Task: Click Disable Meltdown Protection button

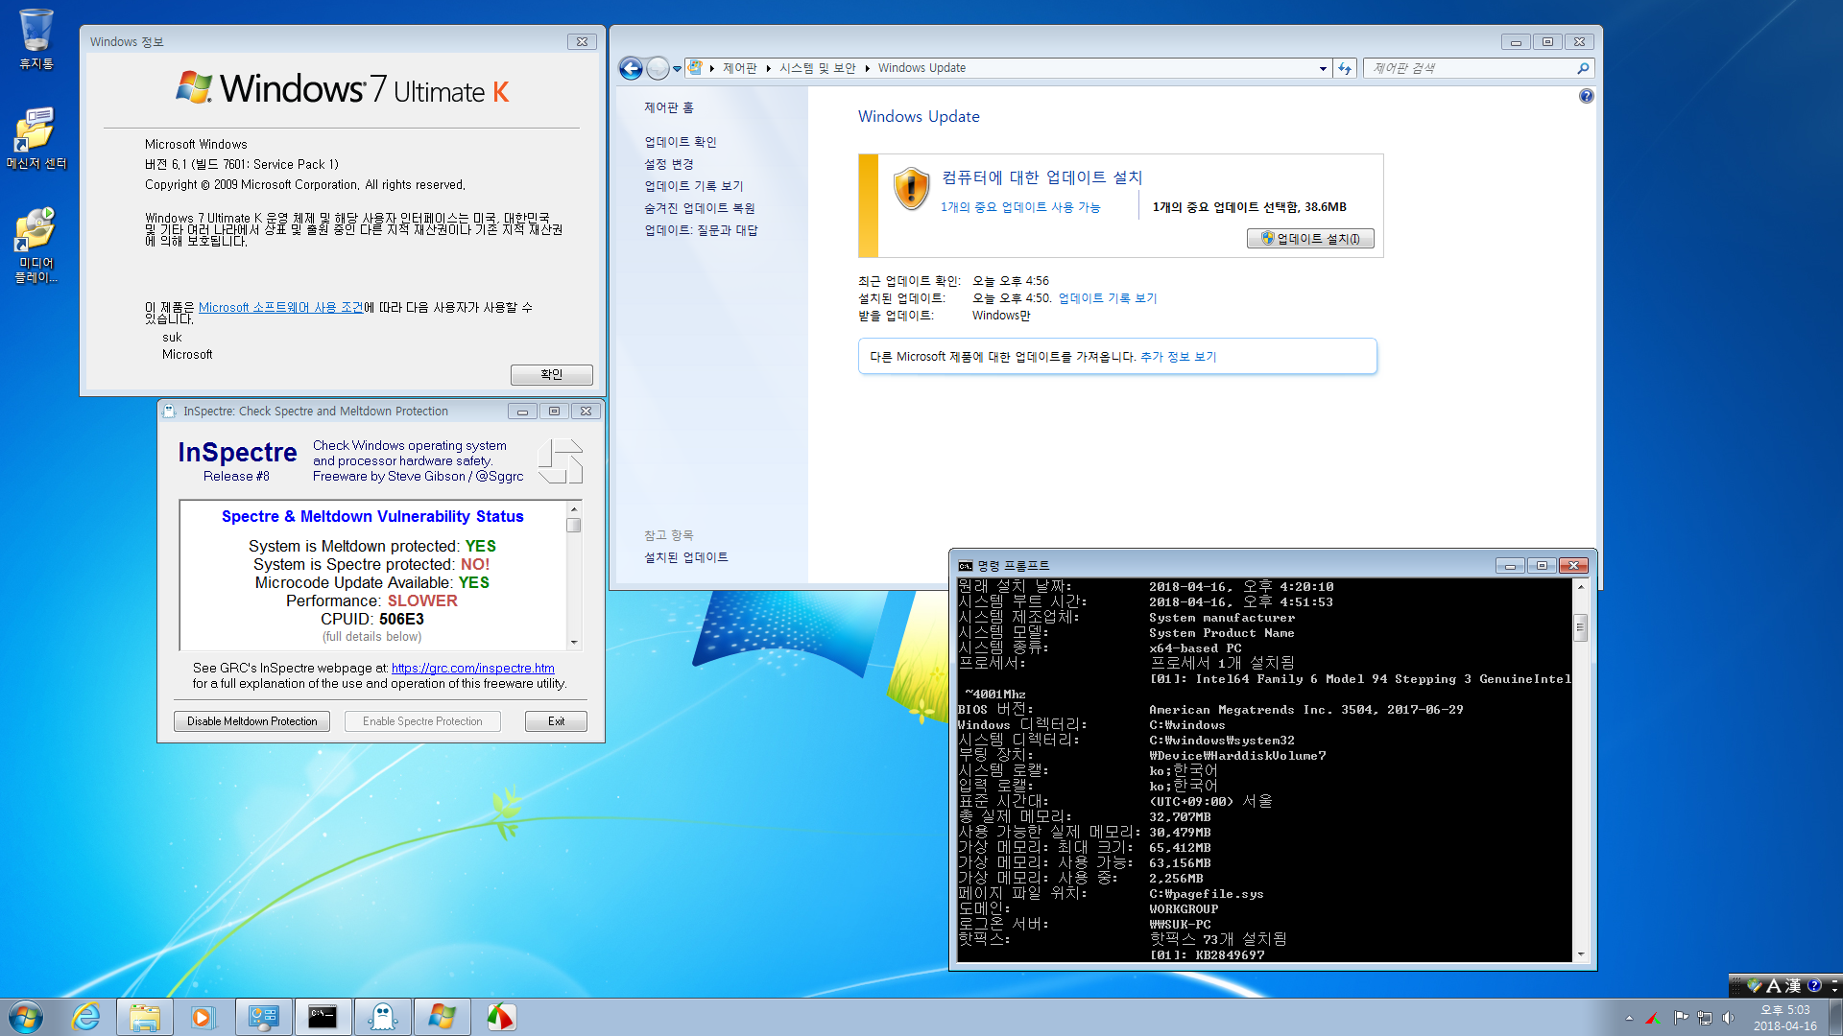Action: click(x=251, y=721)
